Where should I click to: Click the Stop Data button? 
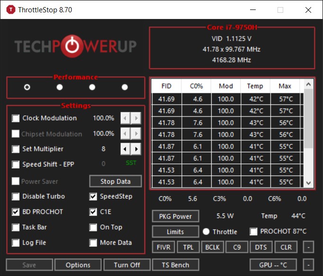(x=116, y=181)
